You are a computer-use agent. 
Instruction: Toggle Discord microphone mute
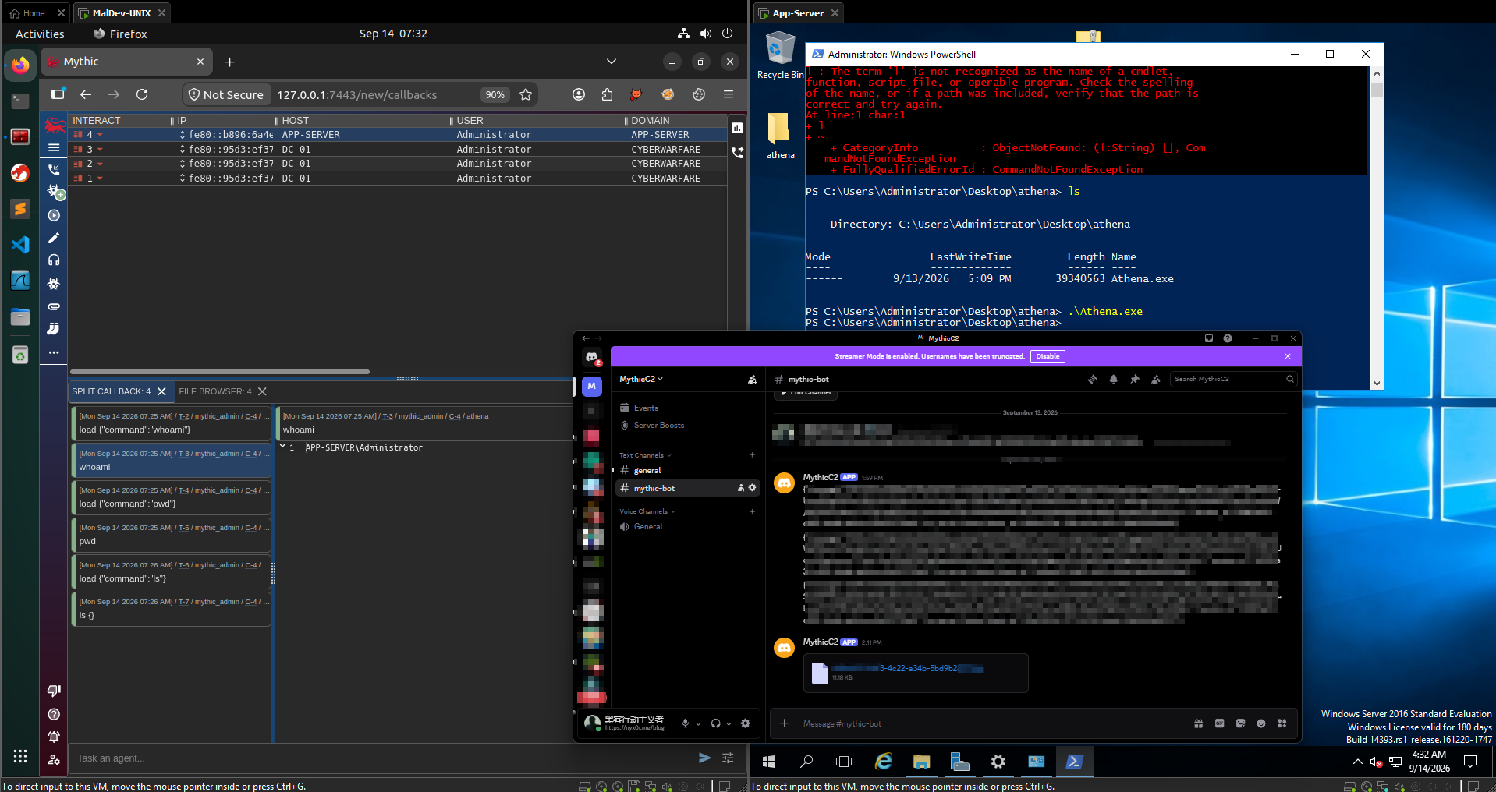tap(685, 723)
